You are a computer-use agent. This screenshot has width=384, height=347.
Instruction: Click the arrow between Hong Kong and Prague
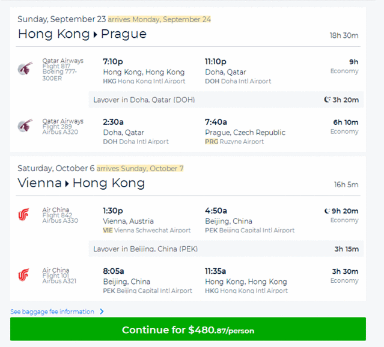coord(95,35)
